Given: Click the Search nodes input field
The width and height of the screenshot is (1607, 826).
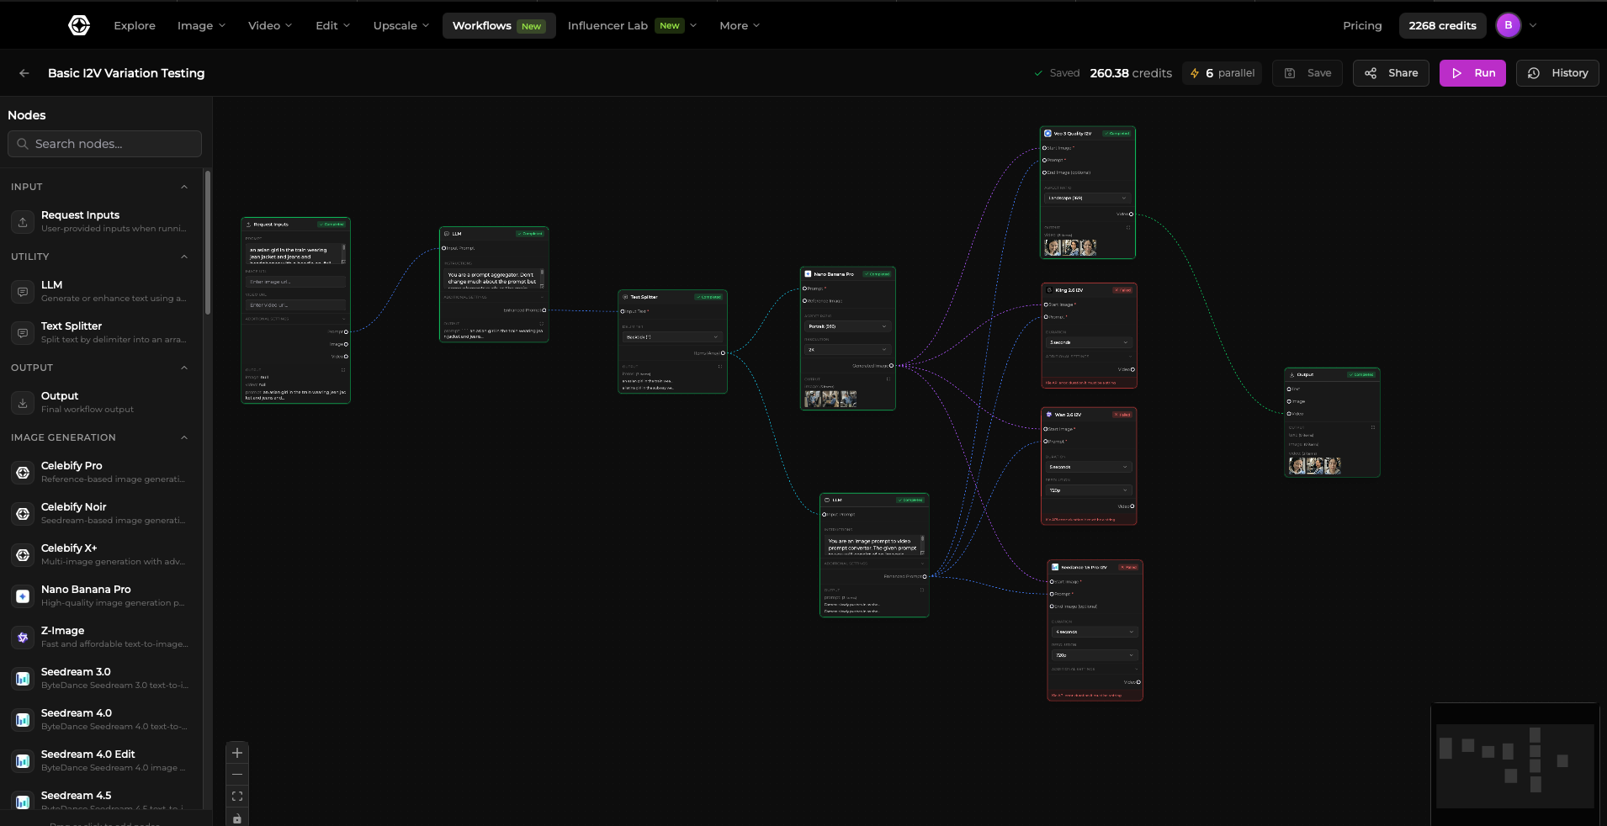Looking at the screenshot, I should [104, 144].
